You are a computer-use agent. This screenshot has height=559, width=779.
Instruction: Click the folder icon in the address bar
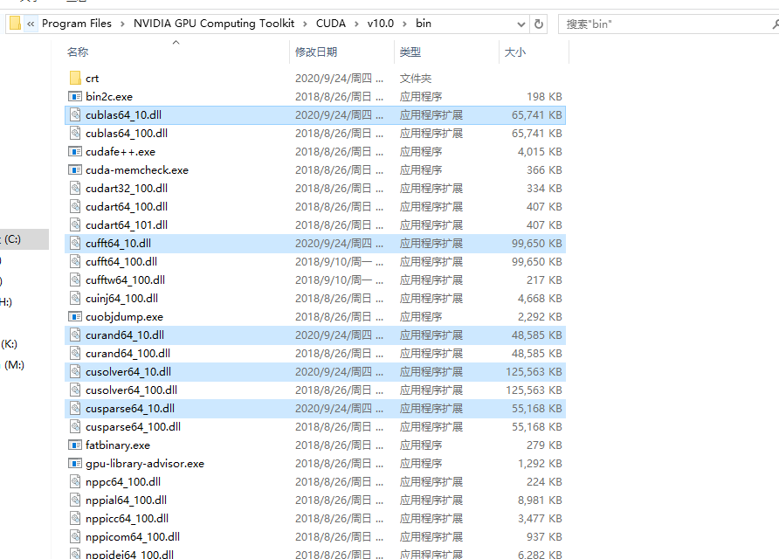pyautogui.click(x=16, y=24)
